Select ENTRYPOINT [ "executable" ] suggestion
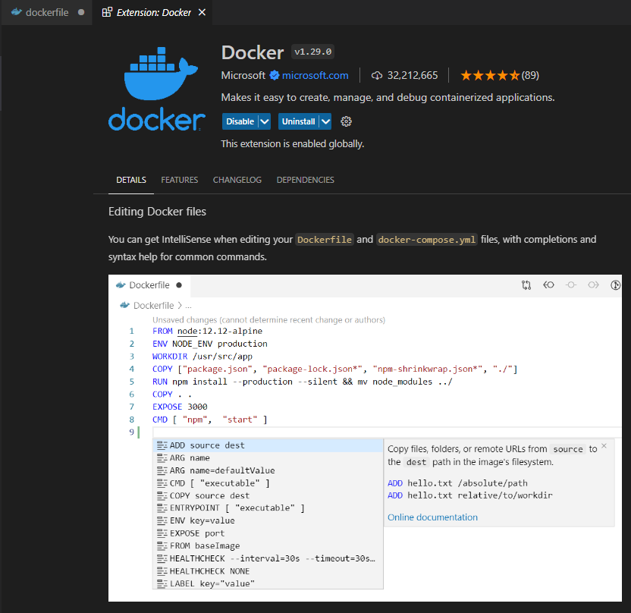631x613 pixels. pos(268,508)
